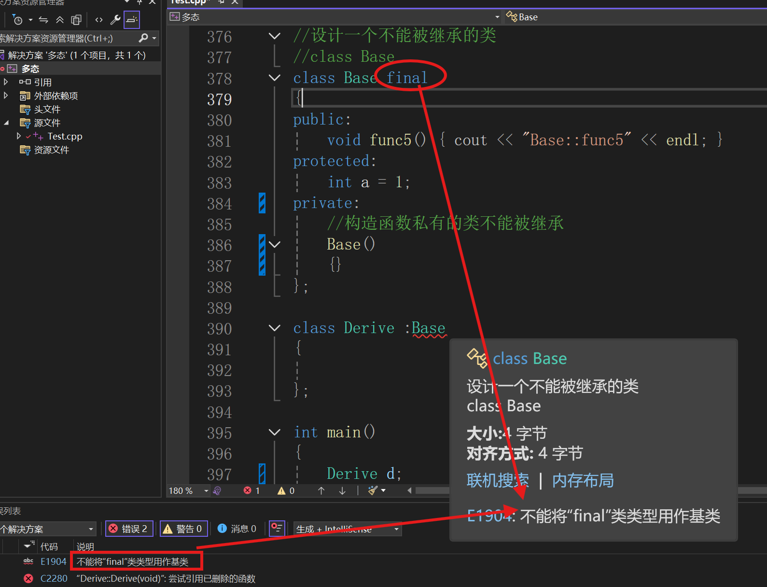Click the error list category filter icon
Image resolution: width=767 pixels, height=587 pixels.
(x=29, y=546)
